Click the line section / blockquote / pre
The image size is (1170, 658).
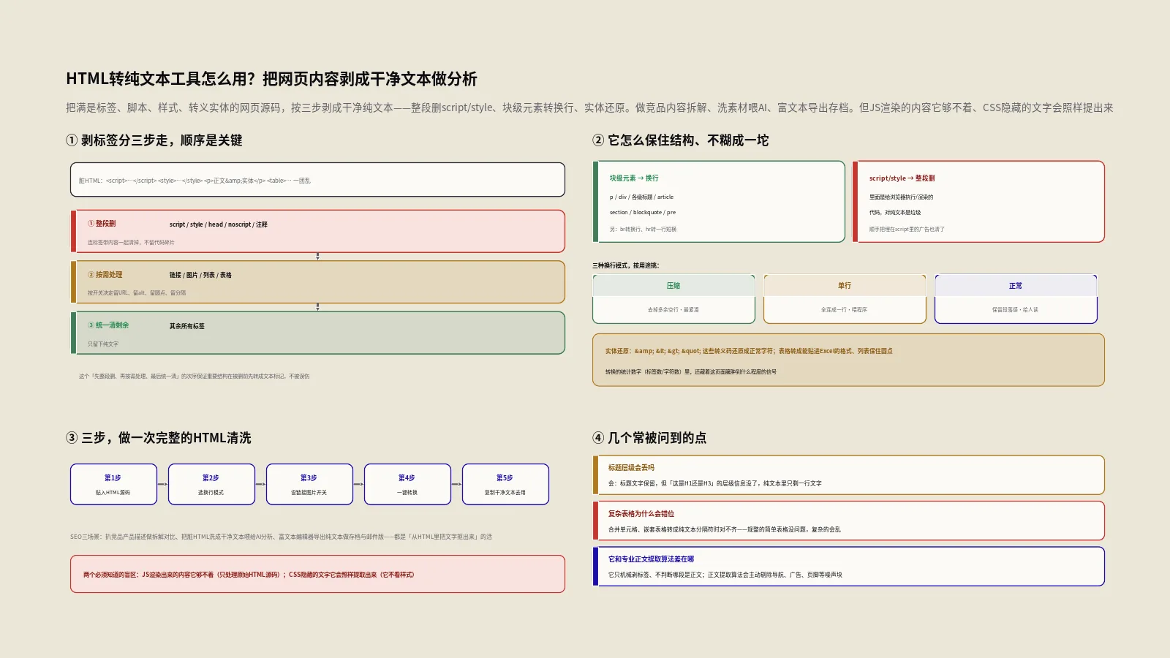(x=643, y=213)
